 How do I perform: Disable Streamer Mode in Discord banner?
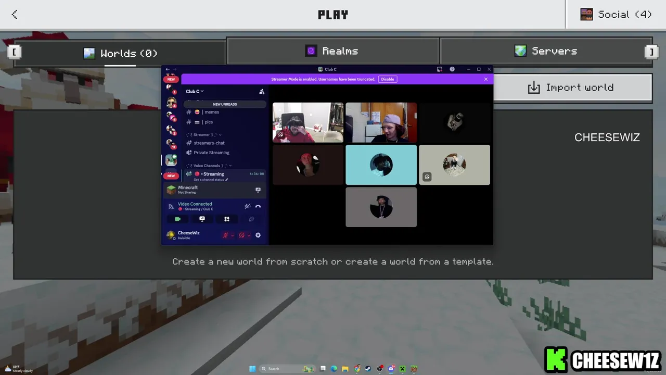387,79
